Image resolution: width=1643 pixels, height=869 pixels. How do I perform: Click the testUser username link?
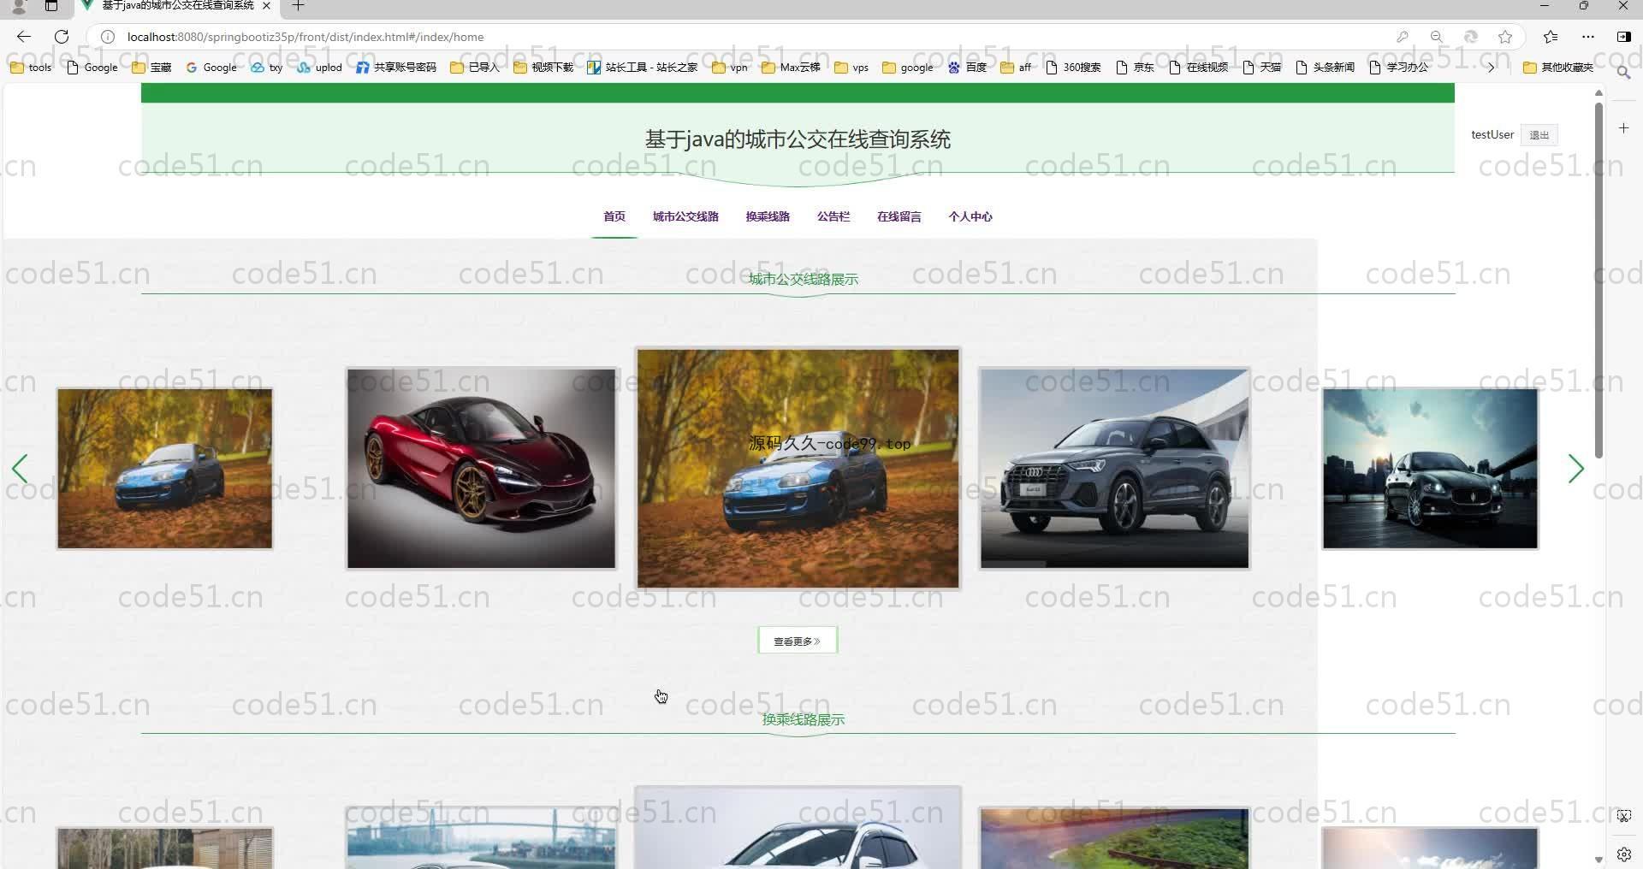(x=1492, y=135)
